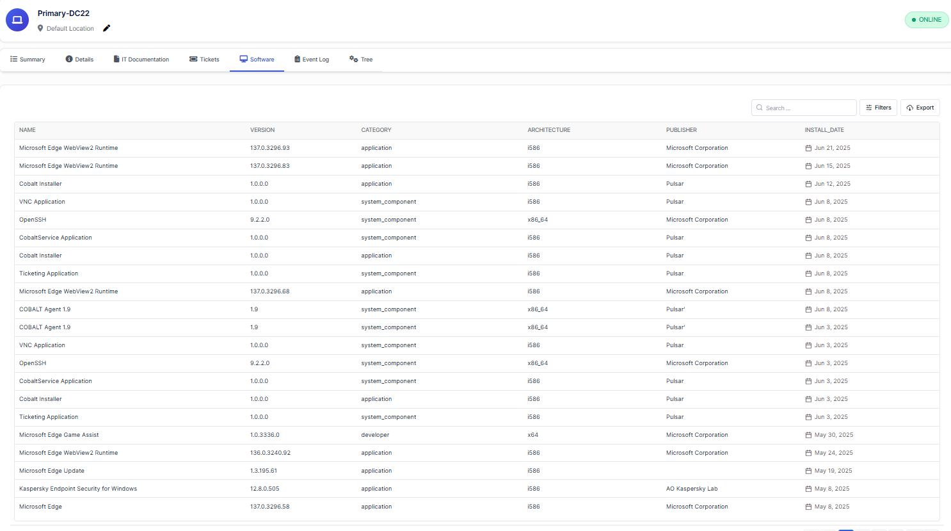Select version 137.0.3296.93 cell
951x531 pixels.
click(x=270, y=148)
